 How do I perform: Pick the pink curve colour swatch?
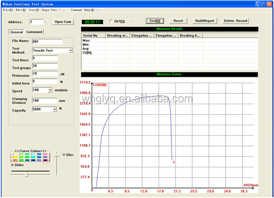tap(45, 154)
